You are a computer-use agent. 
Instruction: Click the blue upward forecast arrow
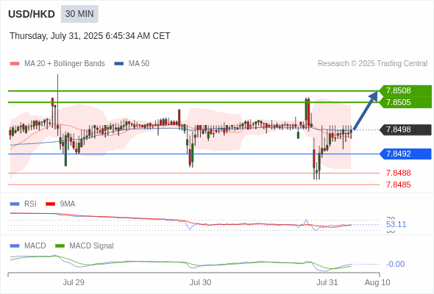point(366,110)
